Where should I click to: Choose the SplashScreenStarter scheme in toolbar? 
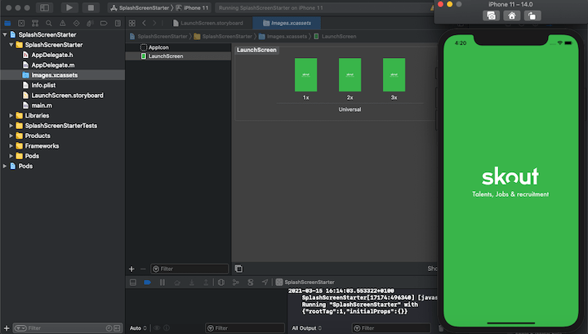point(140,8)
